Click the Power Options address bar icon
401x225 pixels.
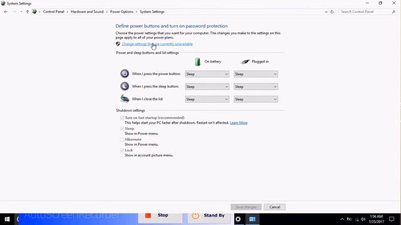click(34, 11)
